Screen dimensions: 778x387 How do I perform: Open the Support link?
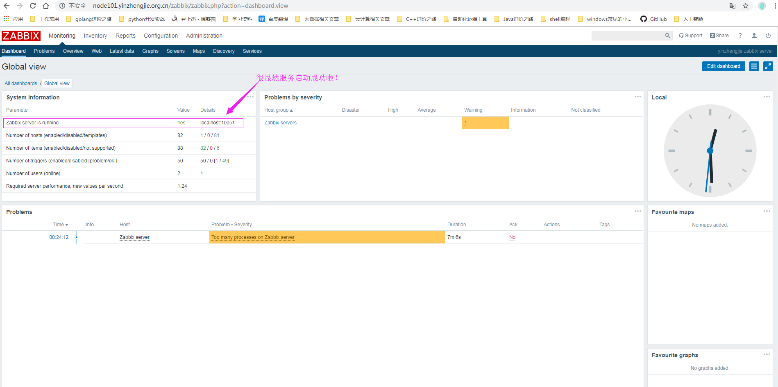(691, 36)
